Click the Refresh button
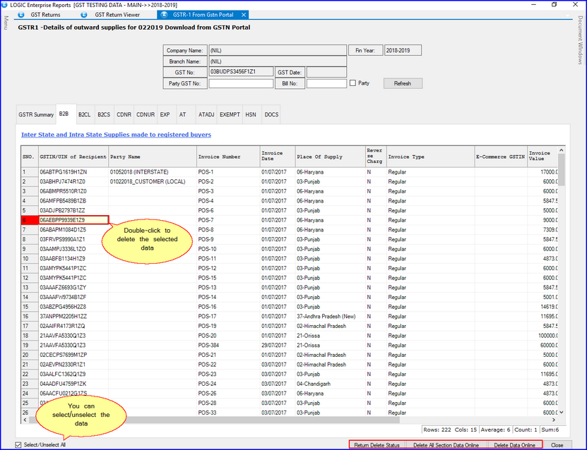 click(x=403, y=83)
